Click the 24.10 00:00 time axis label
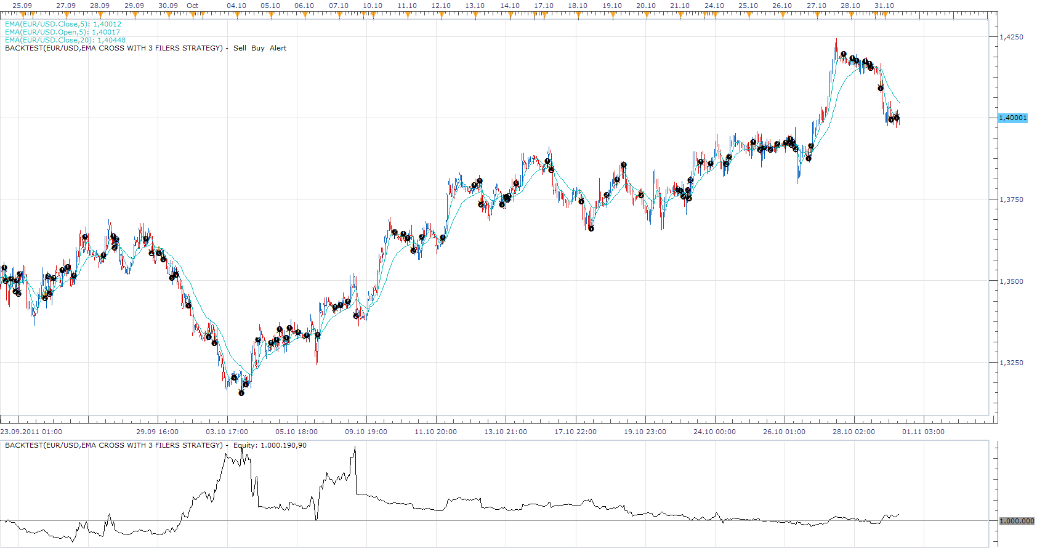Viewport: 1037px width, 548px height. click(x=714, y=432)
